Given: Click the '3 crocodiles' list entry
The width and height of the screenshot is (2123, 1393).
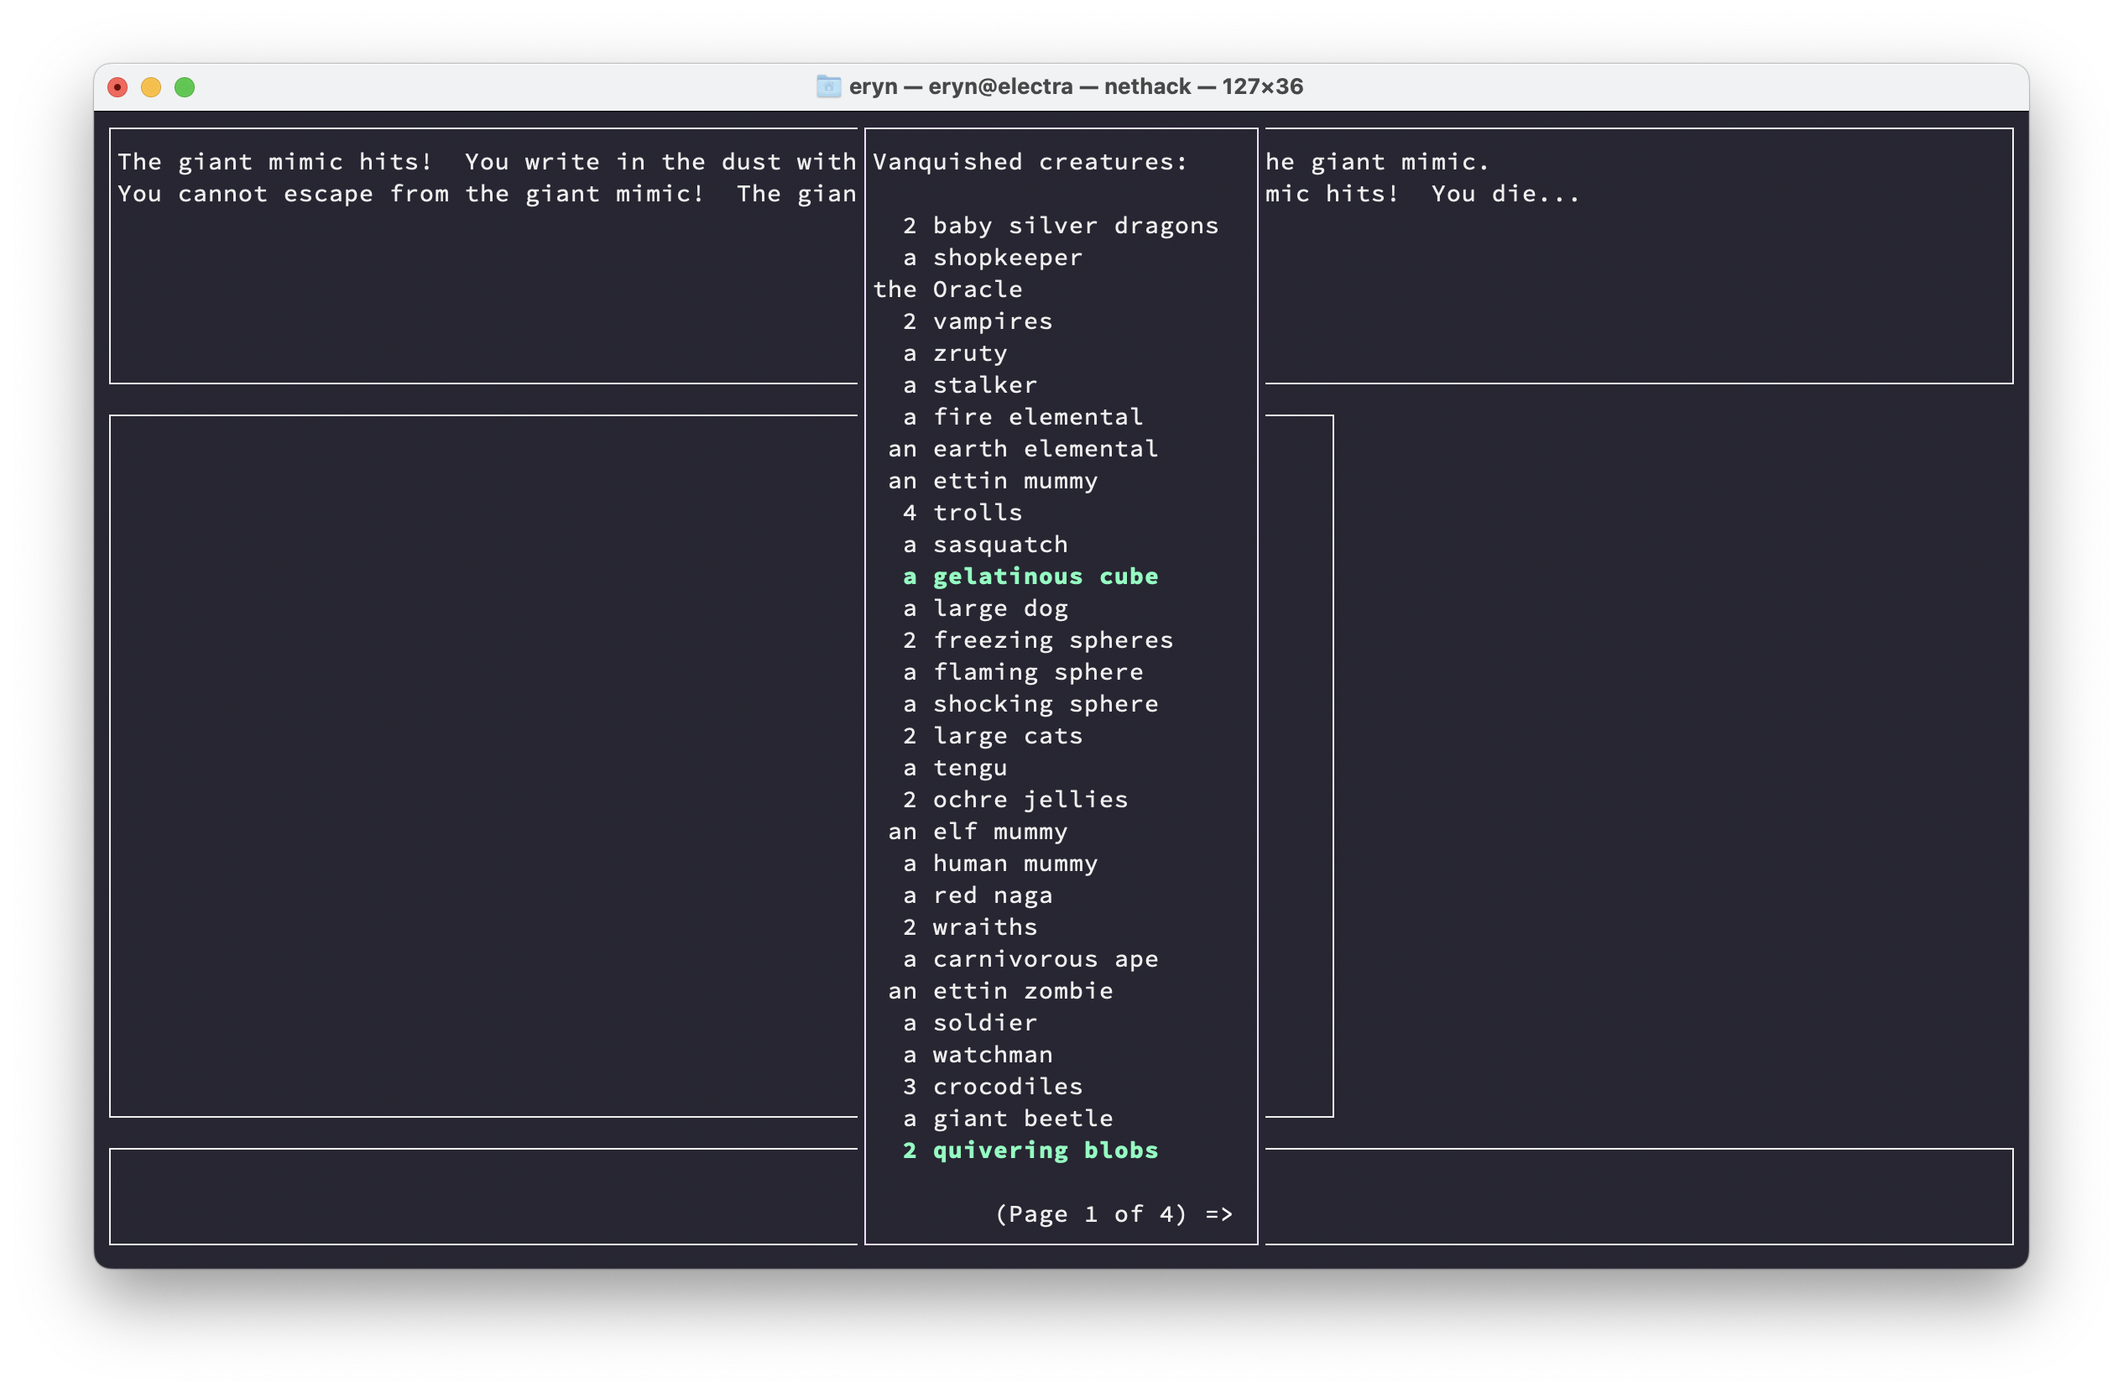Looking at the screenshot, I should click(992, 1086).
